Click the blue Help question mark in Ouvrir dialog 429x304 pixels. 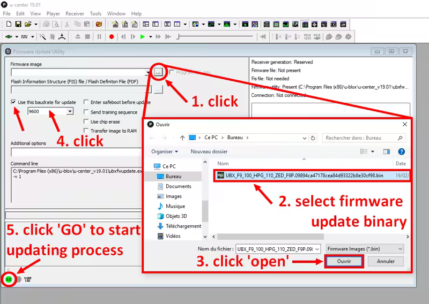(402, 151)
